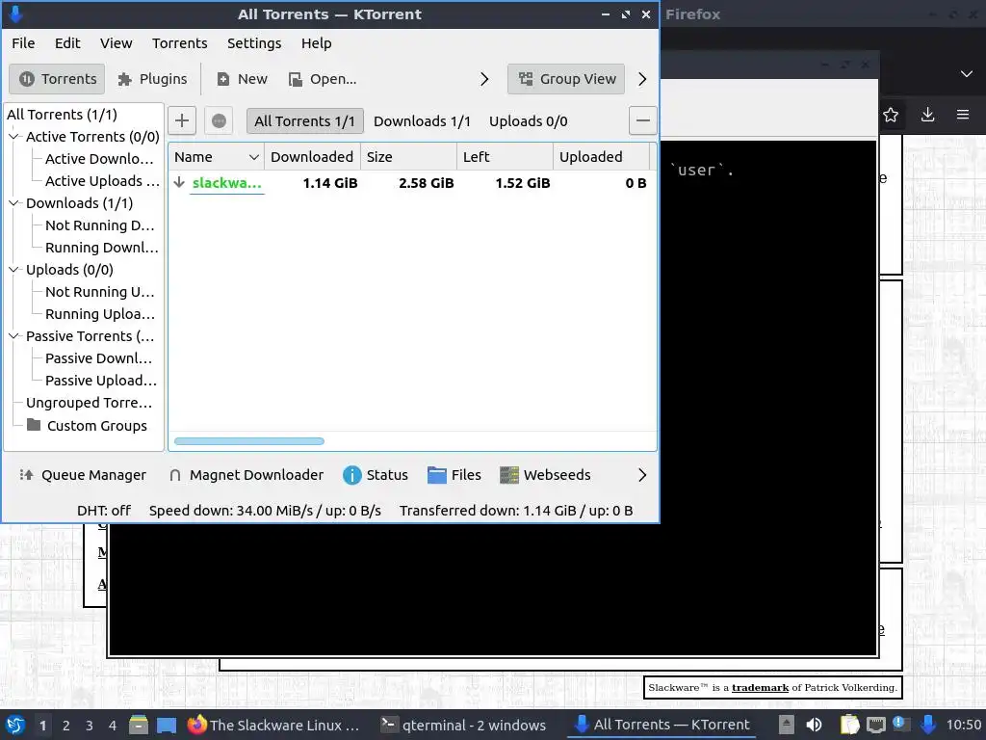Select the Not Running D... group
986x740 pixels.
click(99, 225)
